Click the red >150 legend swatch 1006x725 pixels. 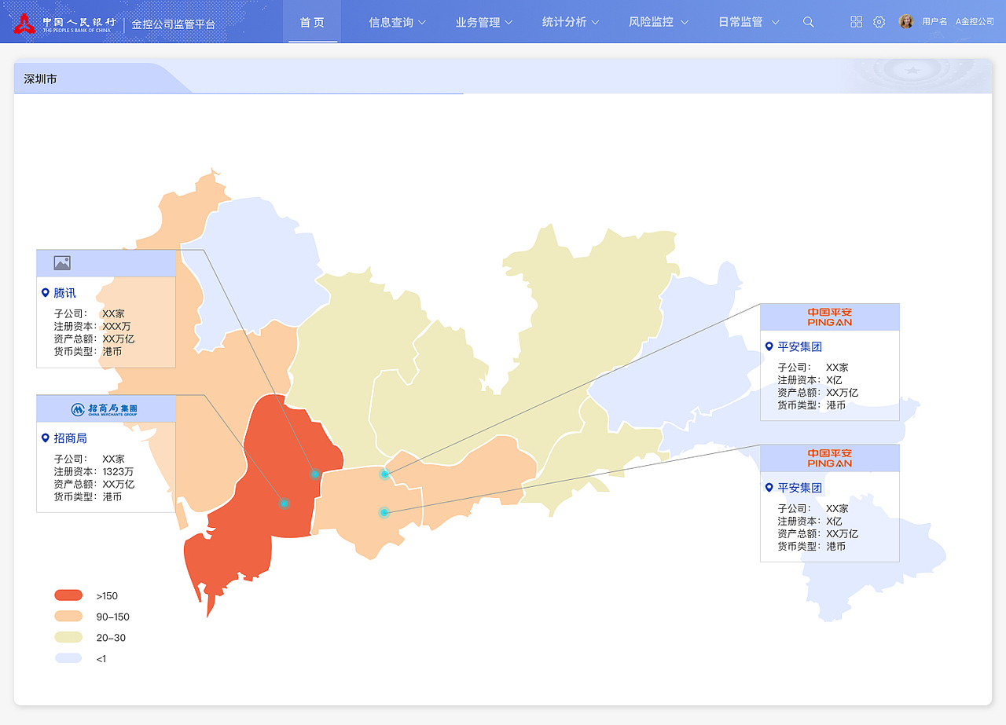(x=68, y=595)
